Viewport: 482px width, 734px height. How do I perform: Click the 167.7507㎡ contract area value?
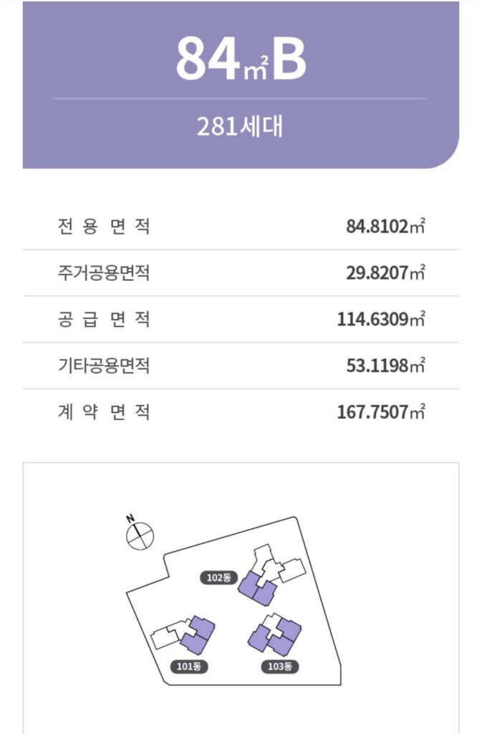point(381,412)
